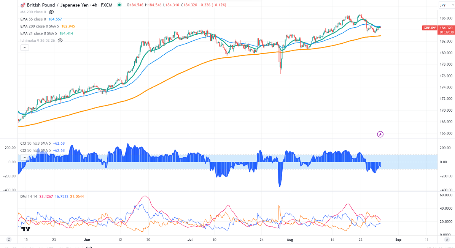Click the 60.0000 DMI axis label

[446, 195]
